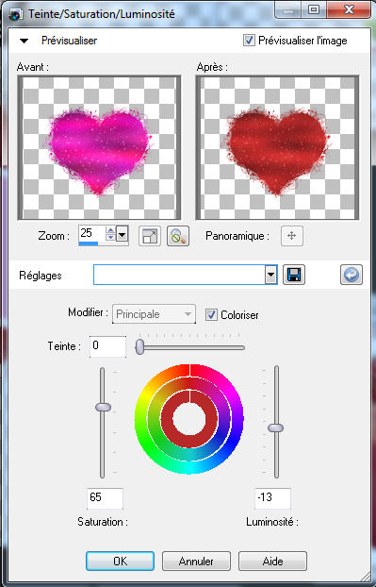
Task: Close the Teinte/Saturation/Luminosité dialog
Action: [349, 9]
